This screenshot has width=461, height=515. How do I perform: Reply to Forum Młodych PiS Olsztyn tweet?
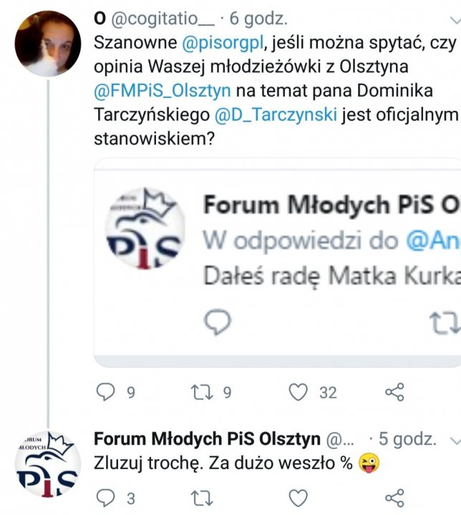105,498
